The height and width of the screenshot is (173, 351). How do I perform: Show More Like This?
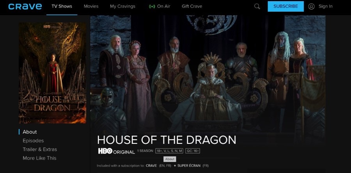point(39,158)
